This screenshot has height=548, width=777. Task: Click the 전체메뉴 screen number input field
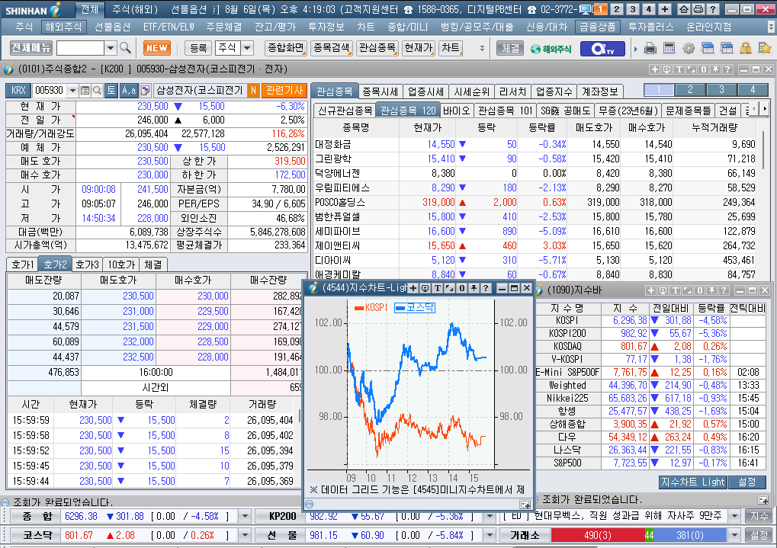pyautogui.click(x=80, y=48)
